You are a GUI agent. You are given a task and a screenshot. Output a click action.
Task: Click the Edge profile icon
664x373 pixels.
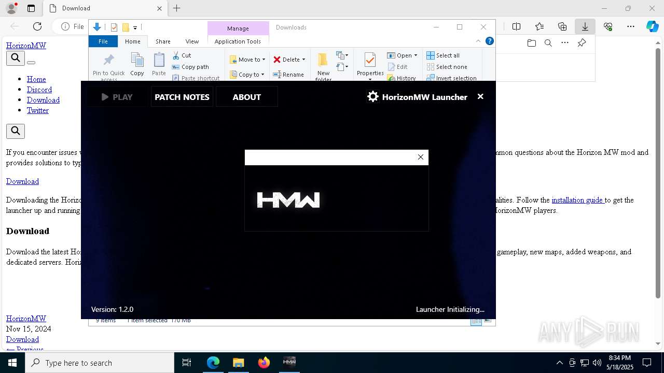11,8
